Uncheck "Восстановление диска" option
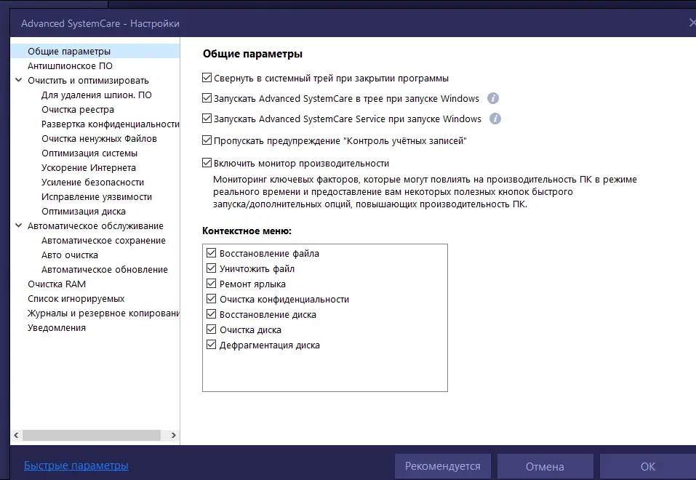This screenshot has height=480, width=696. 212,314
